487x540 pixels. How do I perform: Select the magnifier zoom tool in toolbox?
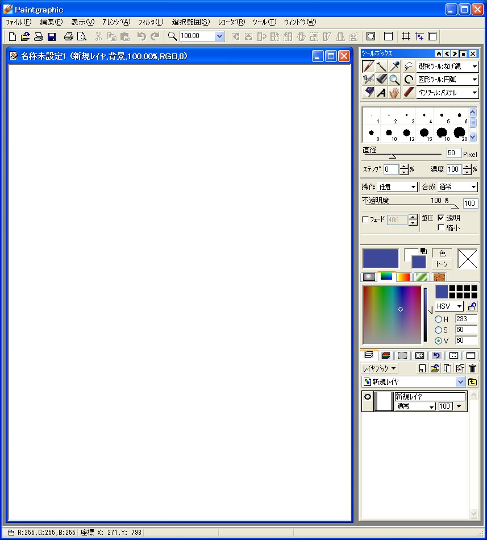(x=394, y=80)
